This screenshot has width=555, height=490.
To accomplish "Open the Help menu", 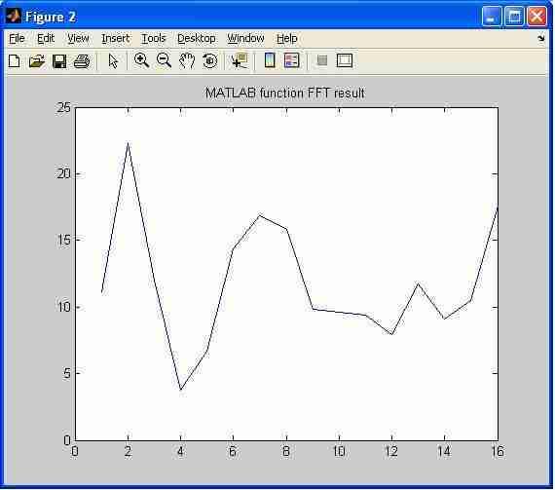I will tap(286, 38).
